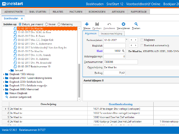Screen dimensions: 179x134
Task: Select the Invoer radio option
Action: click(x=46, y=24)
